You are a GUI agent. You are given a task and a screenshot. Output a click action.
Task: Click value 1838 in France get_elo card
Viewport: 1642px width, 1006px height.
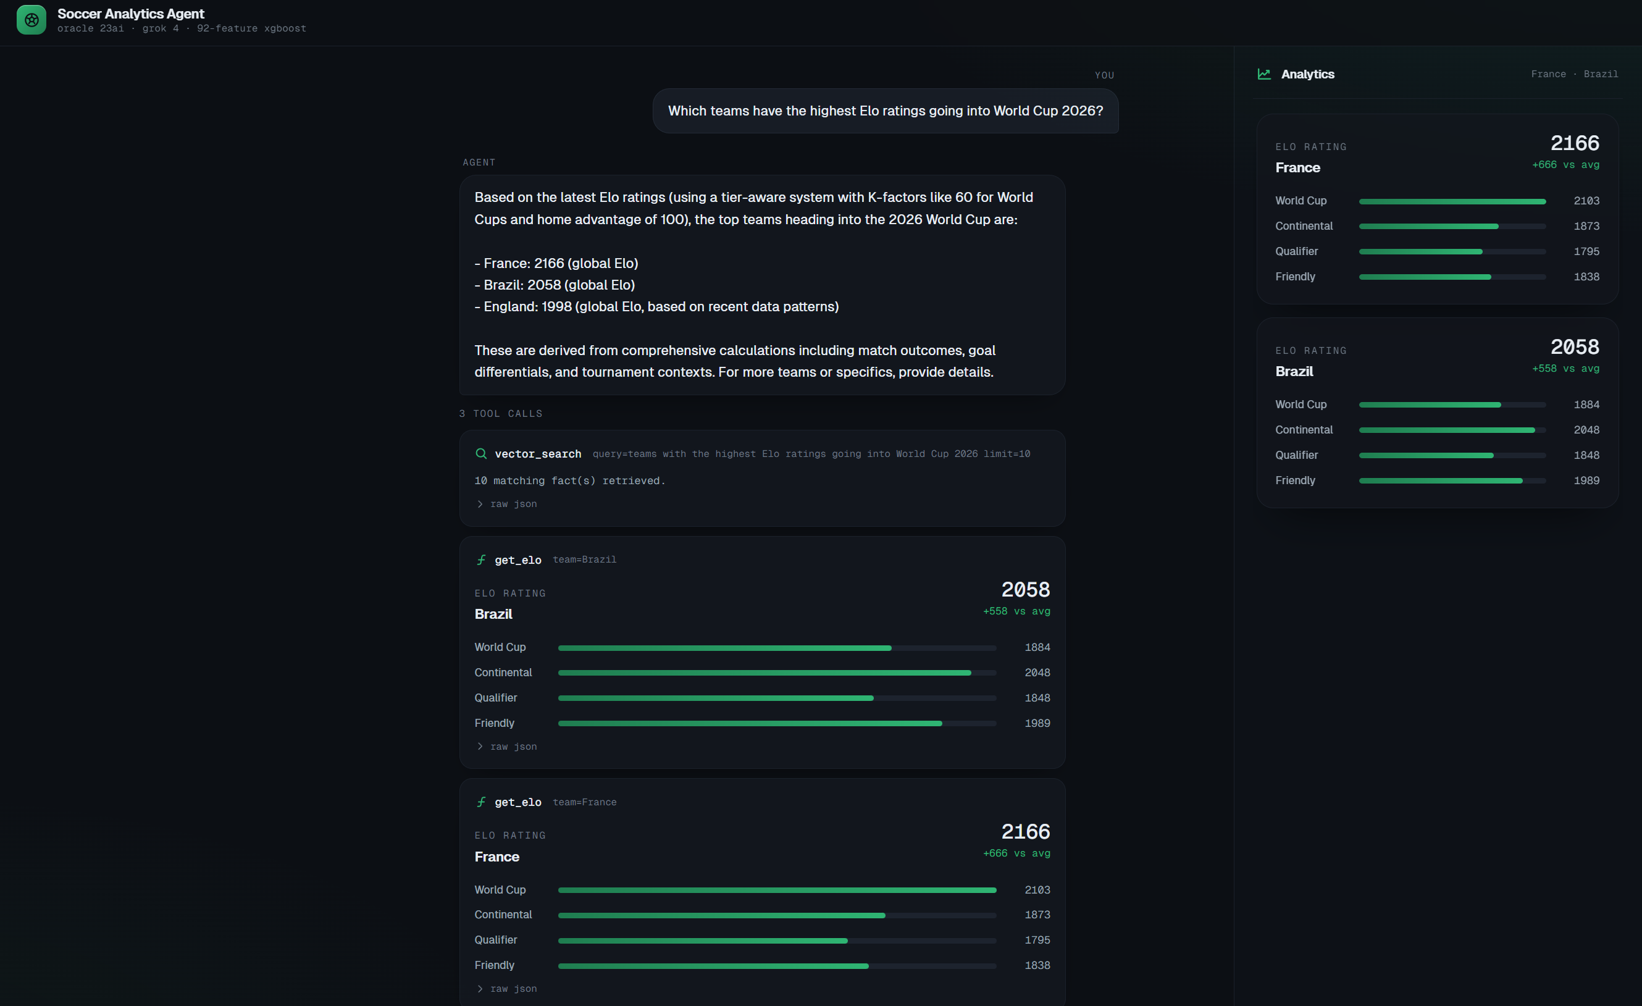[x=1037, y=965]
